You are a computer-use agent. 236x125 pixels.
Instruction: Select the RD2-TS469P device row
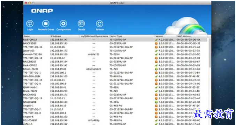115,120
